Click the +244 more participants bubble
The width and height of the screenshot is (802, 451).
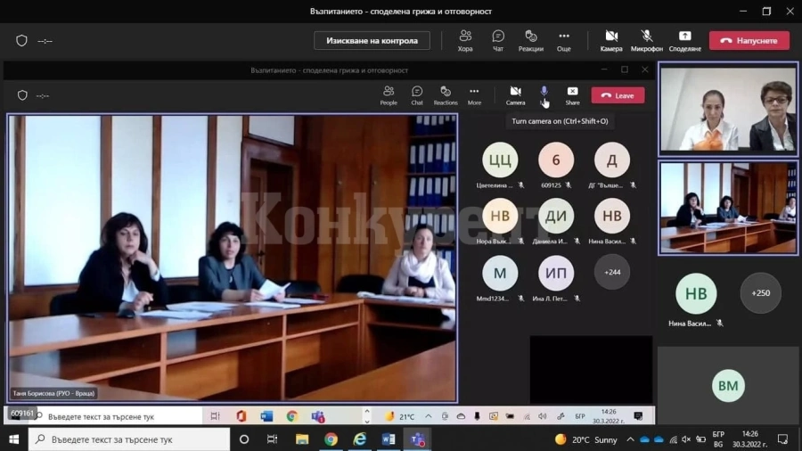tap(611, 272)
